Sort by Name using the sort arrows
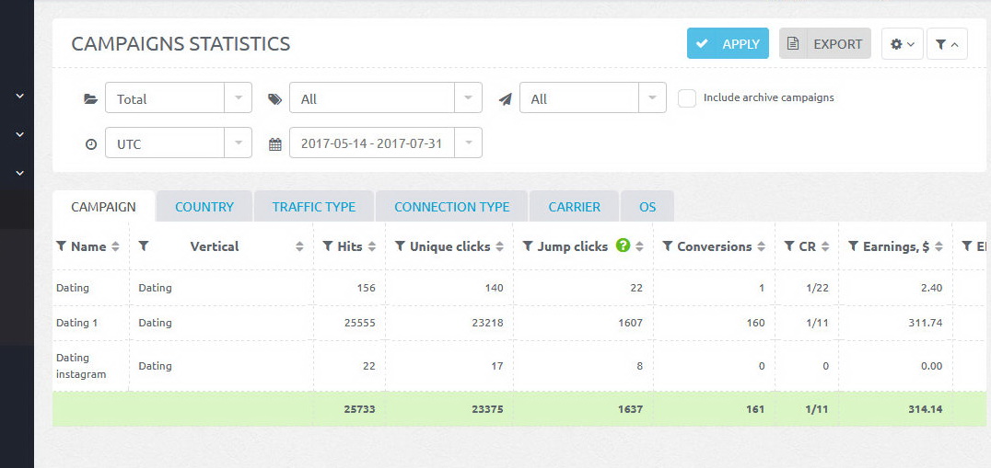The width and height of the screenshot is (991, 468). click(x=115, y=247)
